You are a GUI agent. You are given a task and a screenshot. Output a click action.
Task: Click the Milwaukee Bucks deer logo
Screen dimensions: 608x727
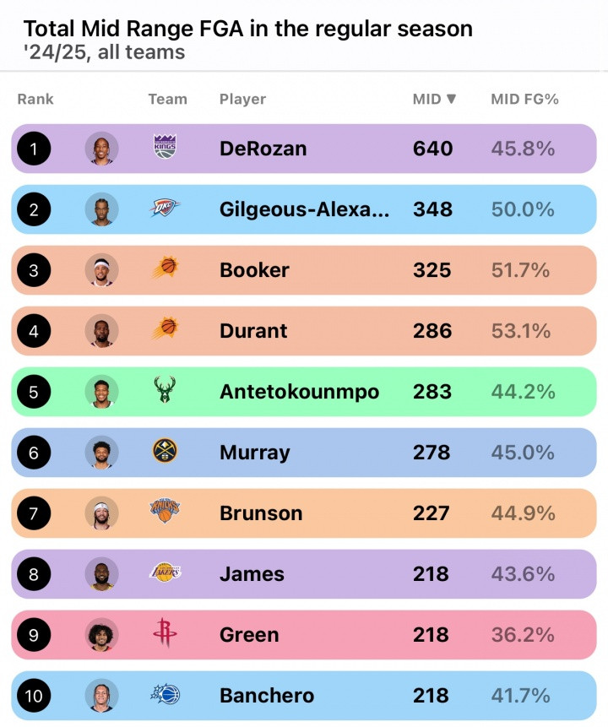(165, 389)
